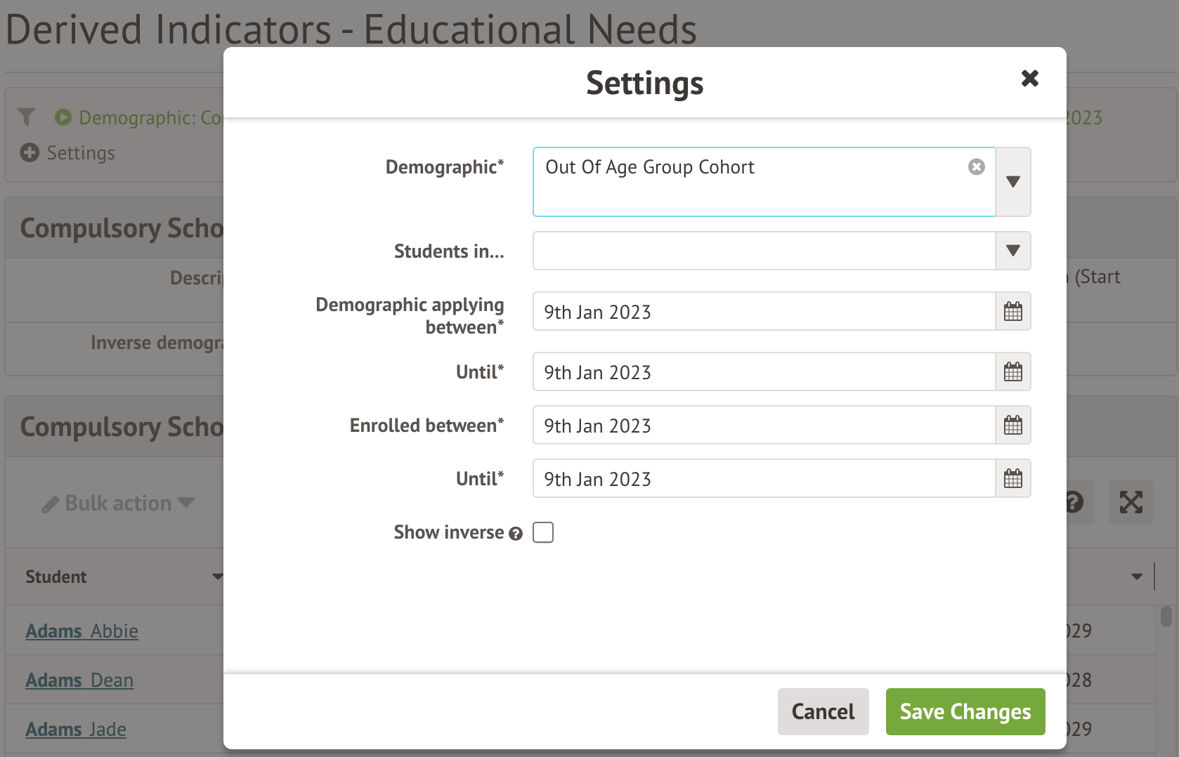This screenshot has width=1179, height=757.
Task: Click the Enrolled between date field
Action: tap(764, 426)
